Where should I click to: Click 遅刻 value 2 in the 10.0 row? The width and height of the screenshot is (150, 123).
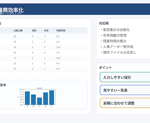coord(33,58)
